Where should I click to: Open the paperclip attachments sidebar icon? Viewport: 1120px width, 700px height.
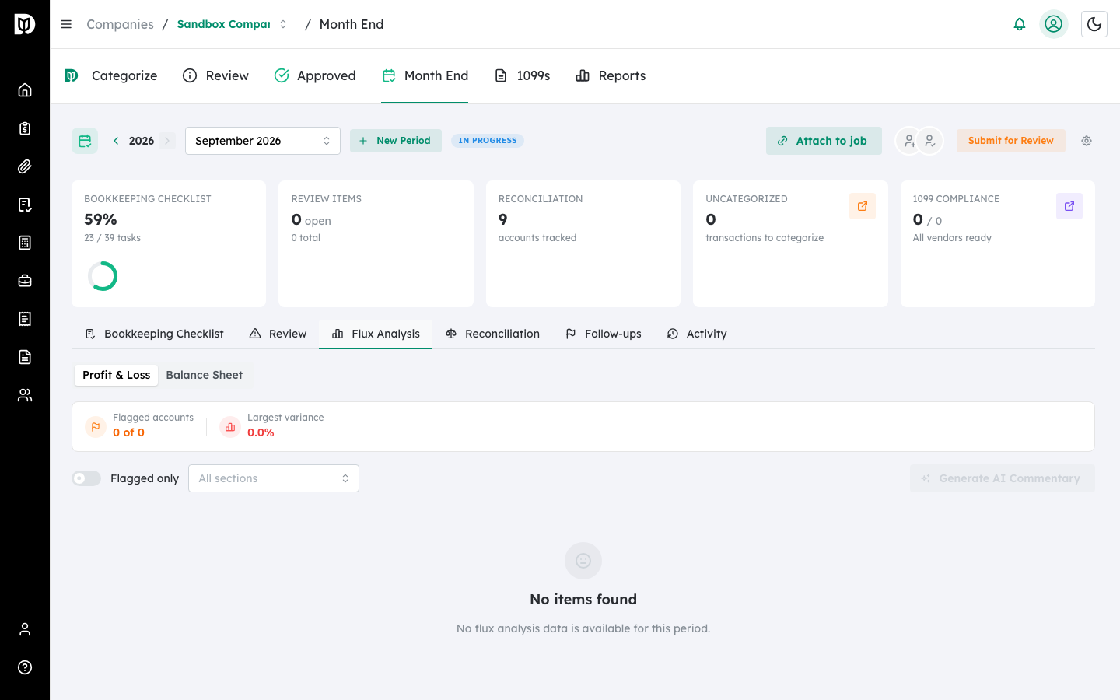coord(25,166)
